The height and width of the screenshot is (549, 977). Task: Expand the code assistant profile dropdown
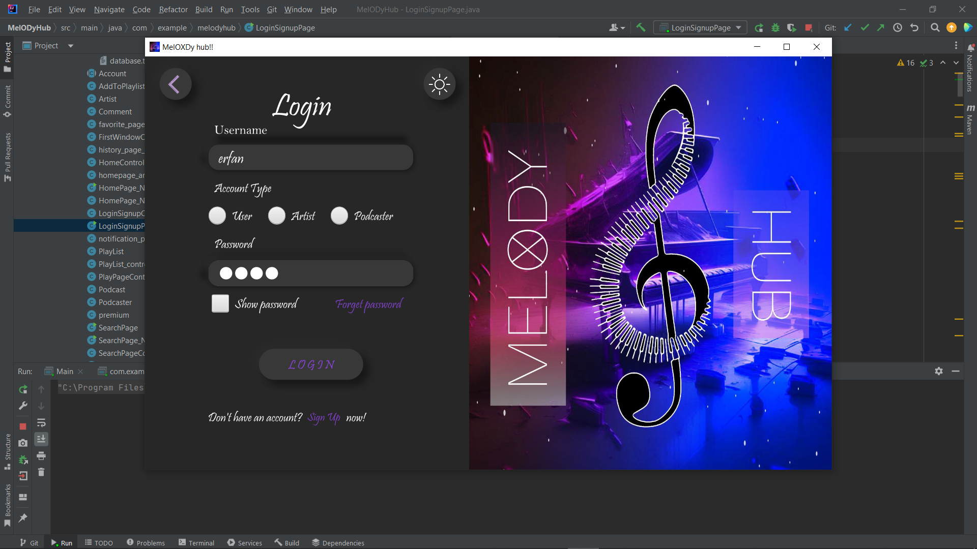pyautogui.click(x=617, y=27)
